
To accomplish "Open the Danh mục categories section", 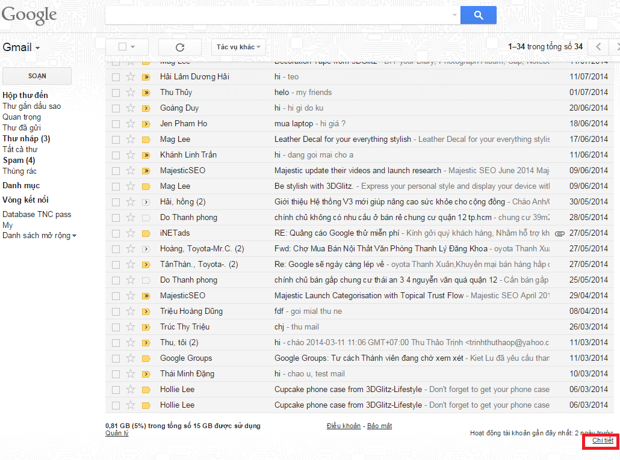I will tap(21, 186).
